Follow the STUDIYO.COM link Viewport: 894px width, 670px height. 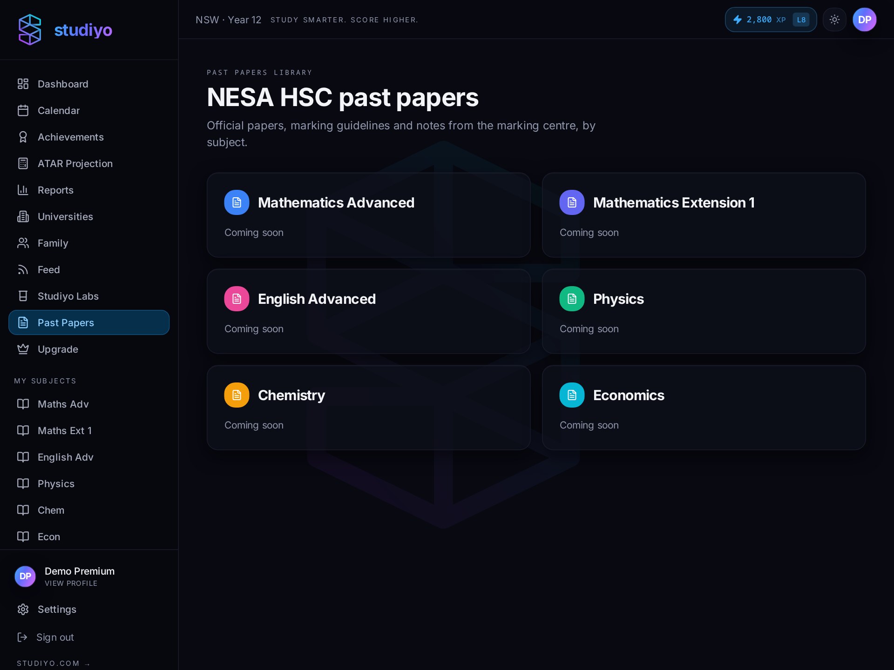53,663
